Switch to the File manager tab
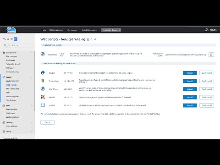220x165 pixels. tap(72, 30)
